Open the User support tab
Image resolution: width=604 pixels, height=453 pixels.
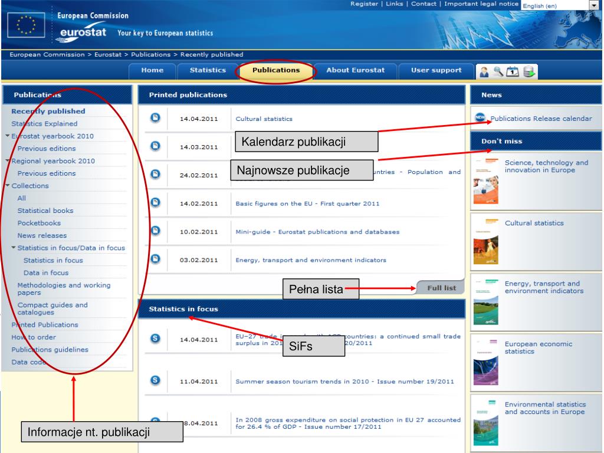coord(436,71)
